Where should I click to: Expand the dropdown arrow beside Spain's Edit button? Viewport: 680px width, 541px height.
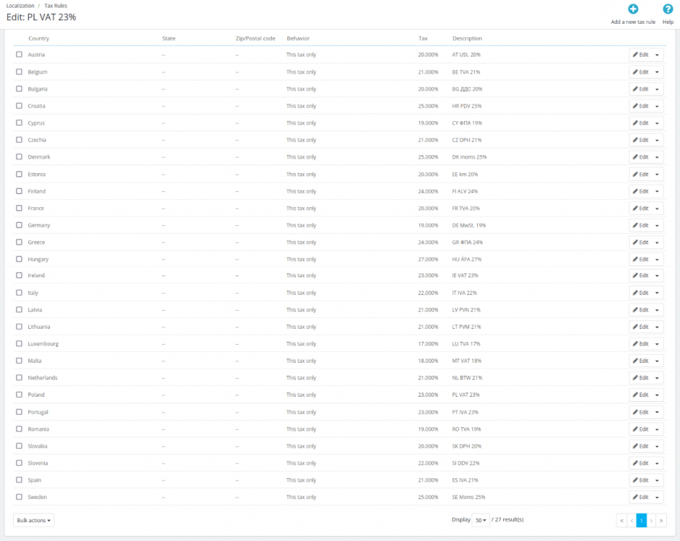[x=657, y=480]
